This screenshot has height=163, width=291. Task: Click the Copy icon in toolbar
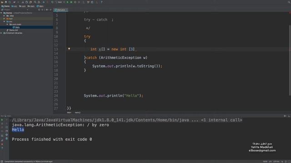(x=26, y=2)
